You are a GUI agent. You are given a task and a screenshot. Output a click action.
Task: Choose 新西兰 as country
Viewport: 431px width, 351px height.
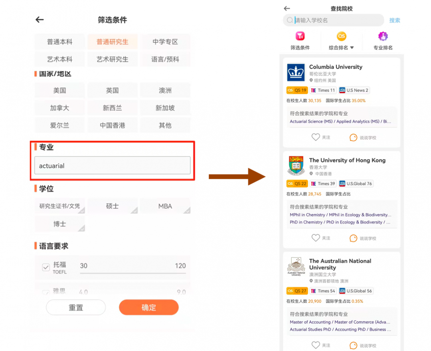[113, 108]
